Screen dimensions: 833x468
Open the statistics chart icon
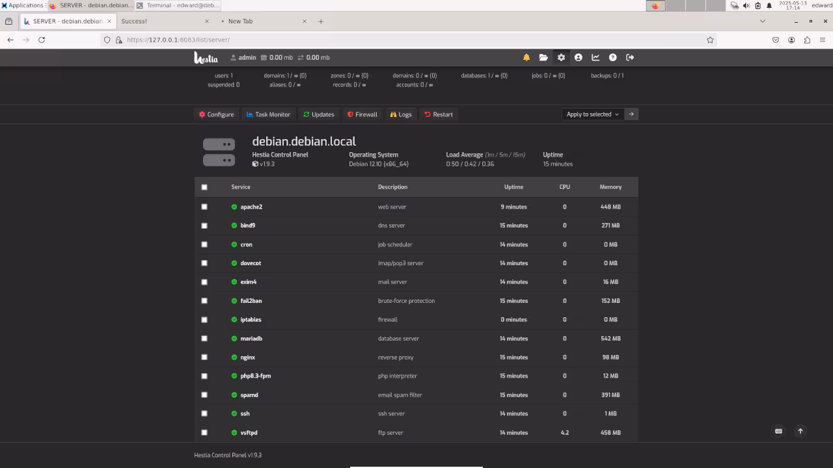point(595,58)
